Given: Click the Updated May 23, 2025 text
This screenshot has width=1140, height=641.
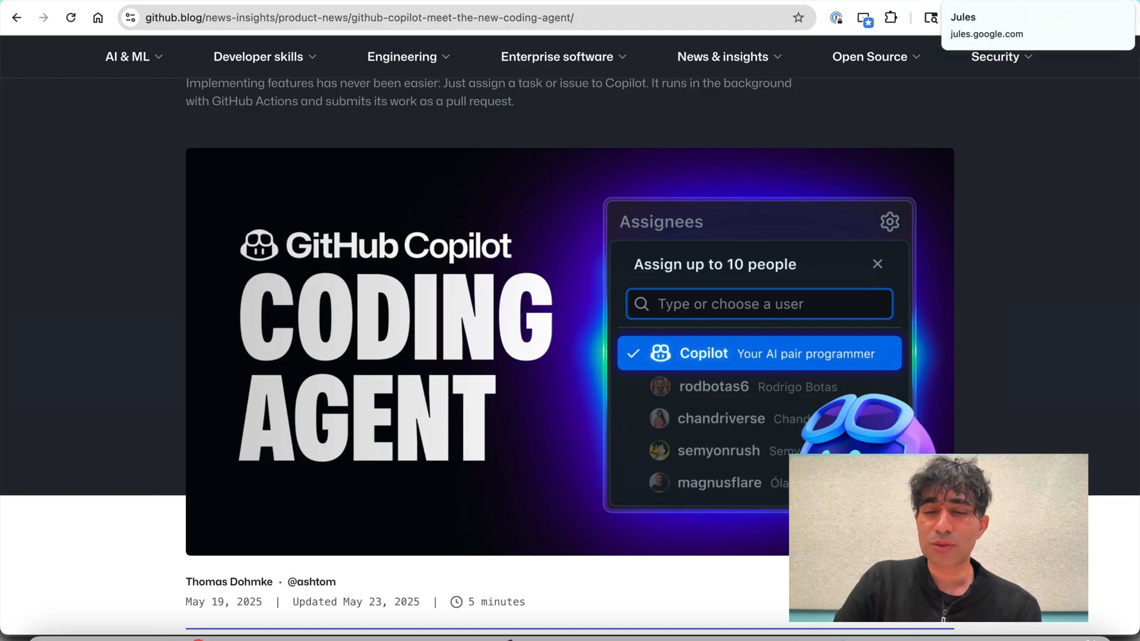Looking at the screenshot, I should 356,602.
